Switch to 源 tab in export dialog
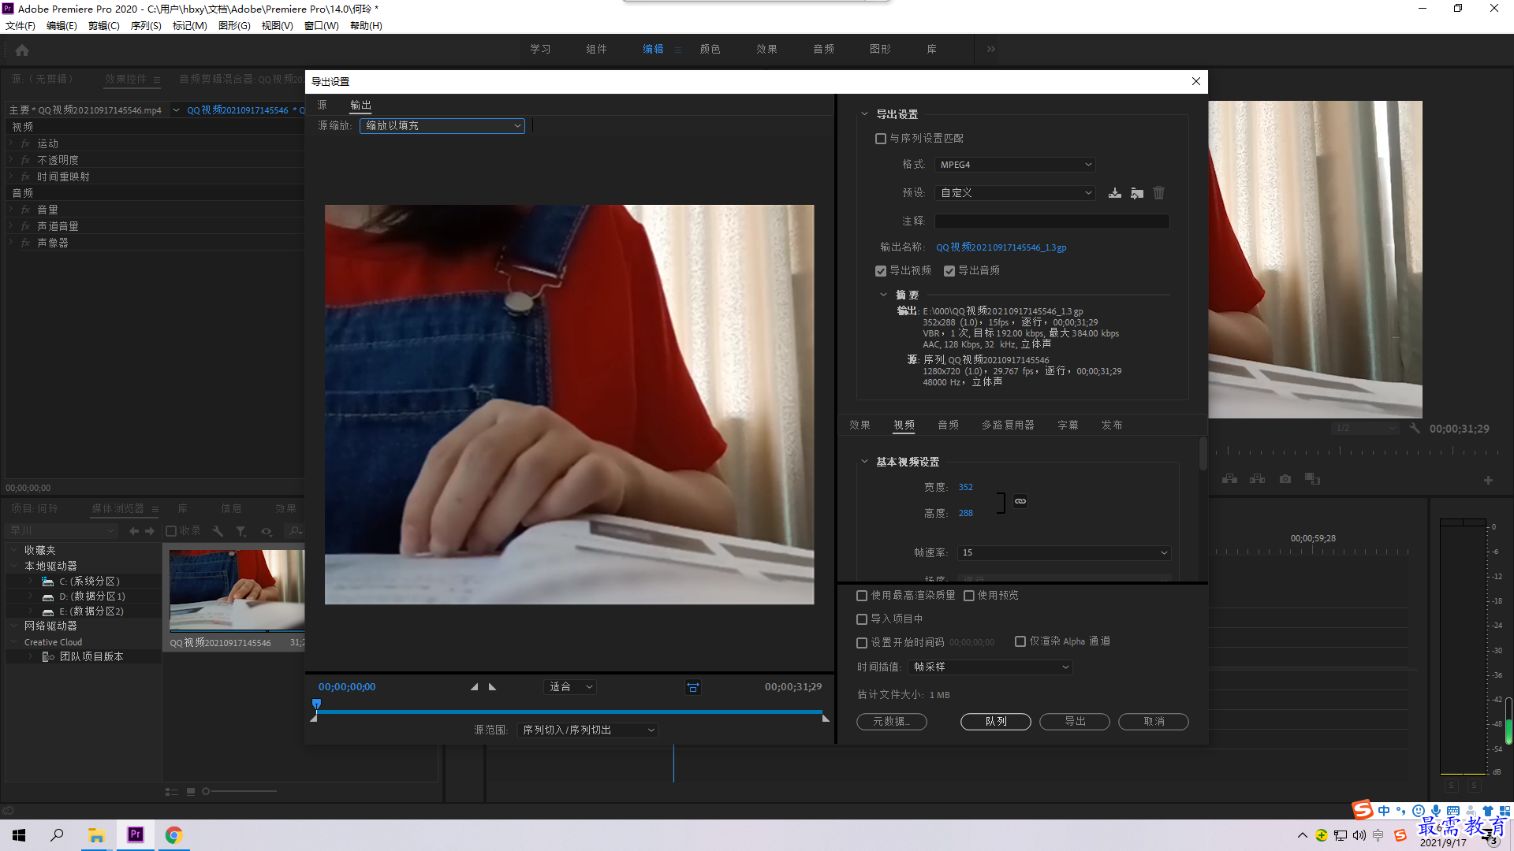The width and height of the screenshot is (1514, 851). (x=322, y=105)
